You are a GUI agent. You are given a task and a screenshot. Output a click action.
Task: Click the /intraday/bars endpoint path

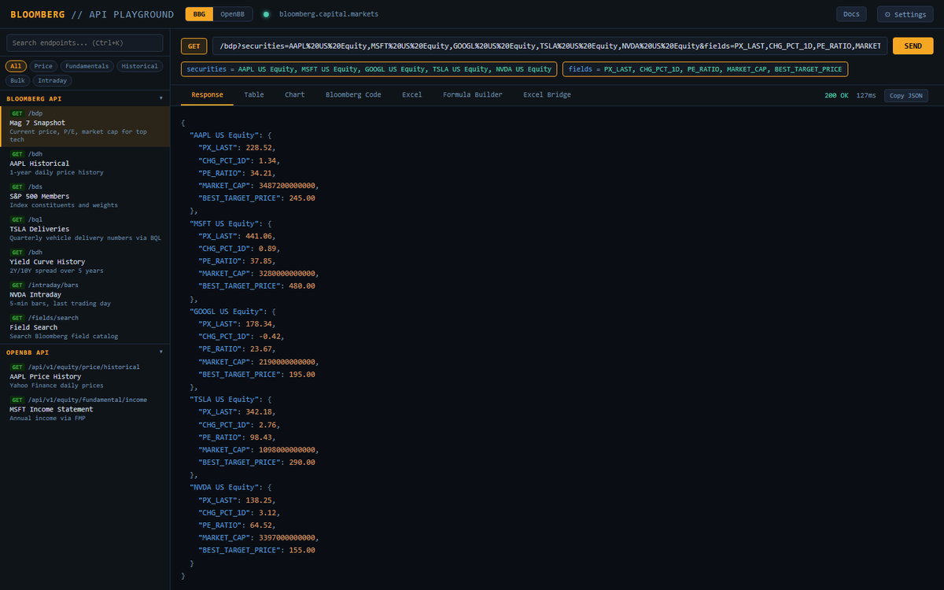(x=53, y=285)
